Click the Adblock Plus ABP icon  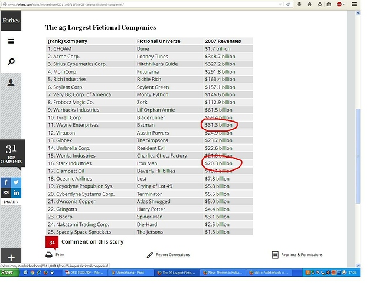click(x=339, y=4)
